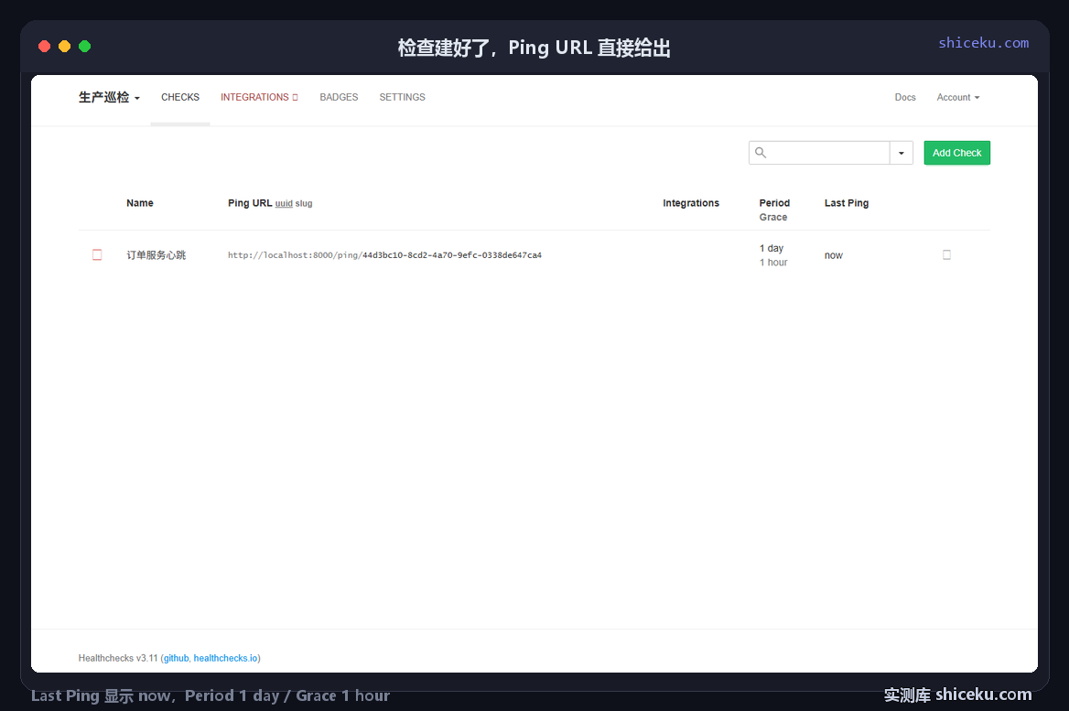
Task: Click the search magnifier icon
Action: click(761, 153)
